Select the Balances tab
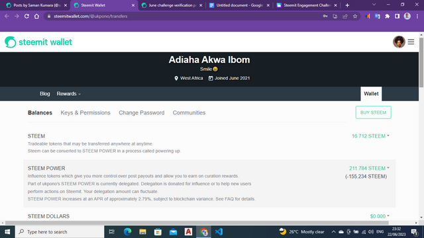Screen dimensions: 424x238 [x=40, y=113]
